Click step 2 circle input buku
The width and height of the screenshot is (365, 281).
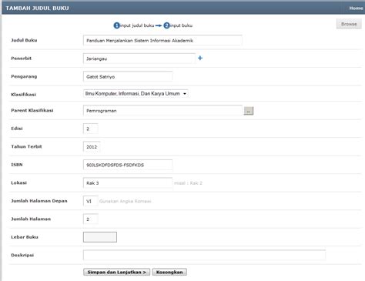pyautogui.click(x=167, y=25)
